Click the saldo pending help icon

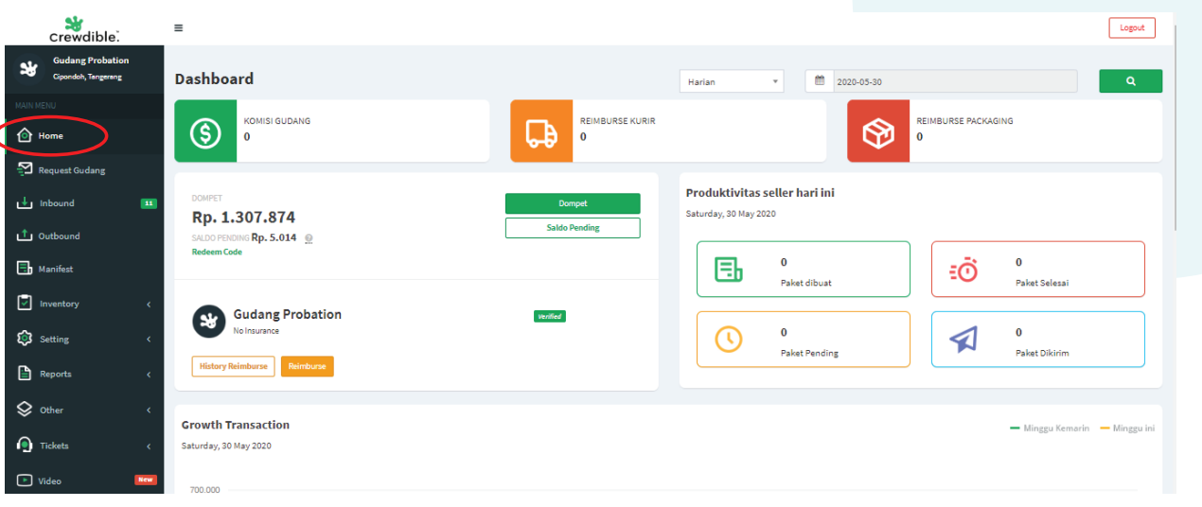[x=309, y=238]
